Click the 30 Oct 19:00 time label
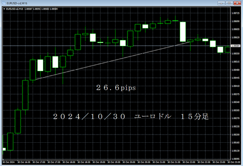This screenshot has height=166, width=243. click(x=99, y=162)
